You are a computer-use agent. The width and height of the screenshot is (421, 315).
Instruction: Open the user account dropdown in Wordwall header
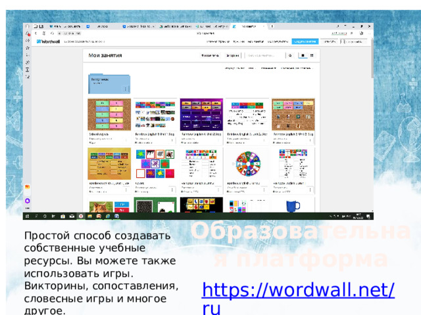coord(354,41)
